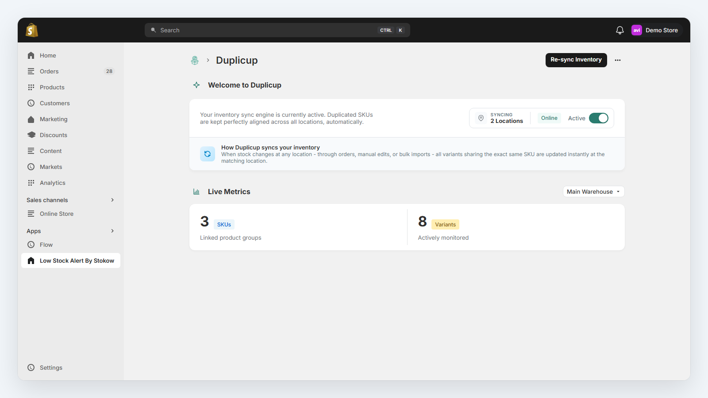This screenshot has height=398, width=708.
Task: Open Orders in the sidebar
Action: (x=71, y=71)
